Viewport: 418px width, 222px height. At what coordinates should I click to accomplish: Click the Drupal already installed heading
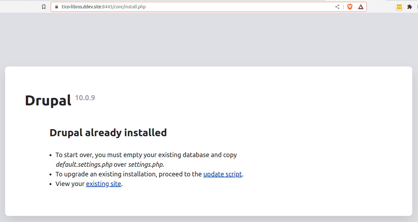(108, 132)
